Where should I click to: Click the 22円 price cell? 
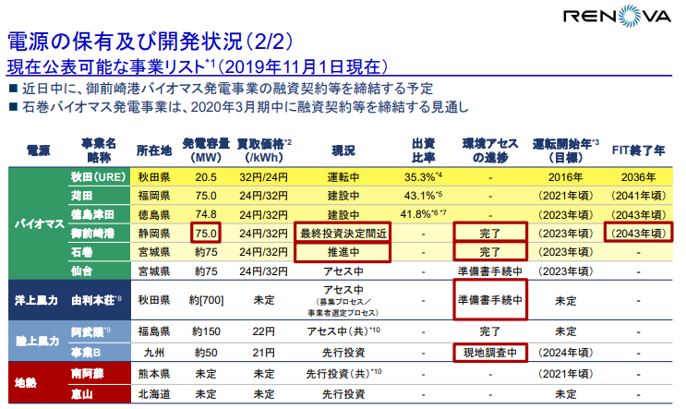click(264, 331)
